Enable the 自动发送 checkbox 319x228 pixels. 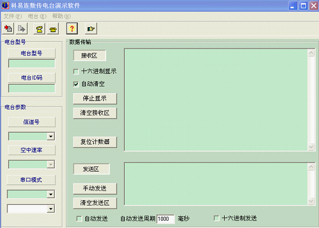click(x=79, y=219)
